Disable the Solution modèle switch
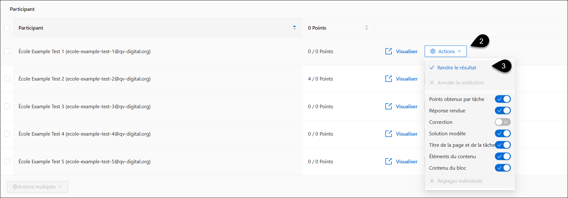Screen dimensions: 568x198 click(x=503, y=133)
